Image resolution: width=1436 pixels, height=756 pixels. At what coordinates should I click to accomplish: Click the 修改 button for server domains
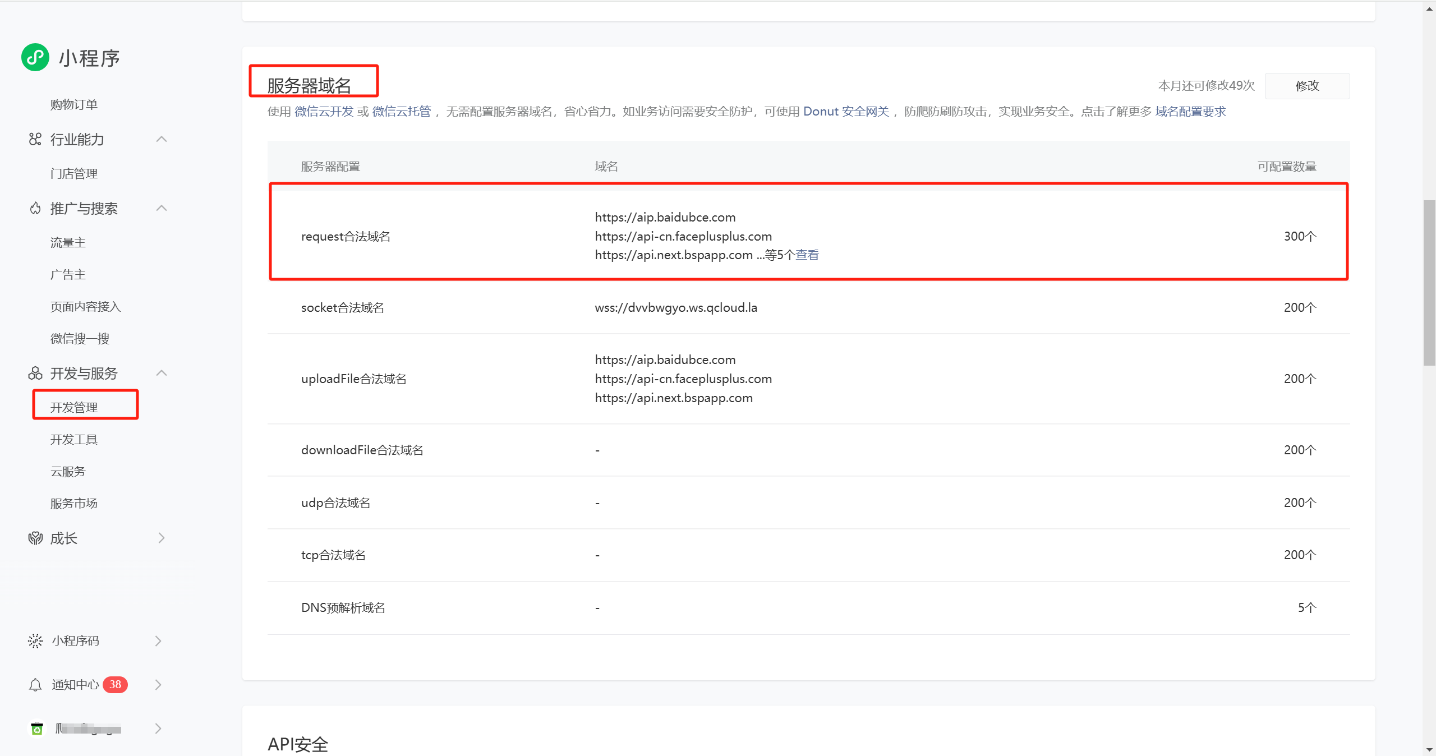(1307, 86)
